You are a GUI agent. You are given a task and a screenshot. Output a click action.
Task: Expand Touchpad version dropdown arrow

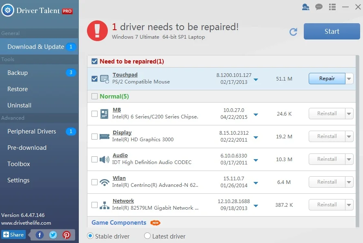coord(256,80)
